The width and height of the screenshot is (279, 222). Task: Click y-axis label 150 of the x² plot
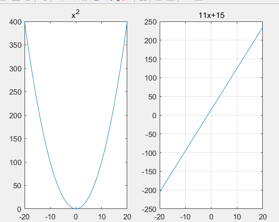click(x=15, y=139)
